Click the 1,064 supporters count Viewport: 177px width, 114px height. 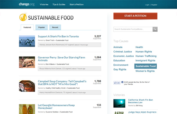(x=98, y=57)
